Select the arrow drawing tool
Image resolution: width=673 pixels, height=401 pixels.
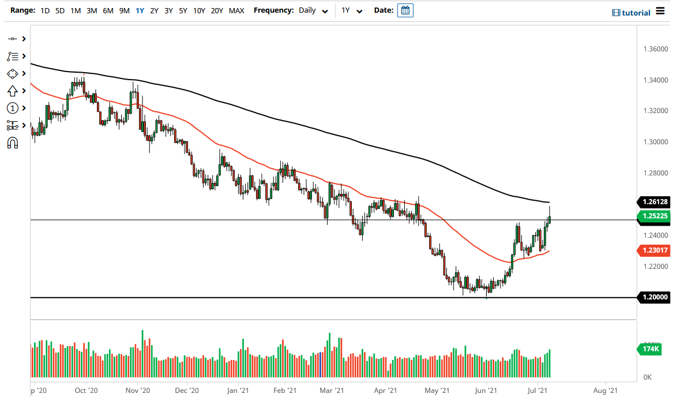point(13,91)
